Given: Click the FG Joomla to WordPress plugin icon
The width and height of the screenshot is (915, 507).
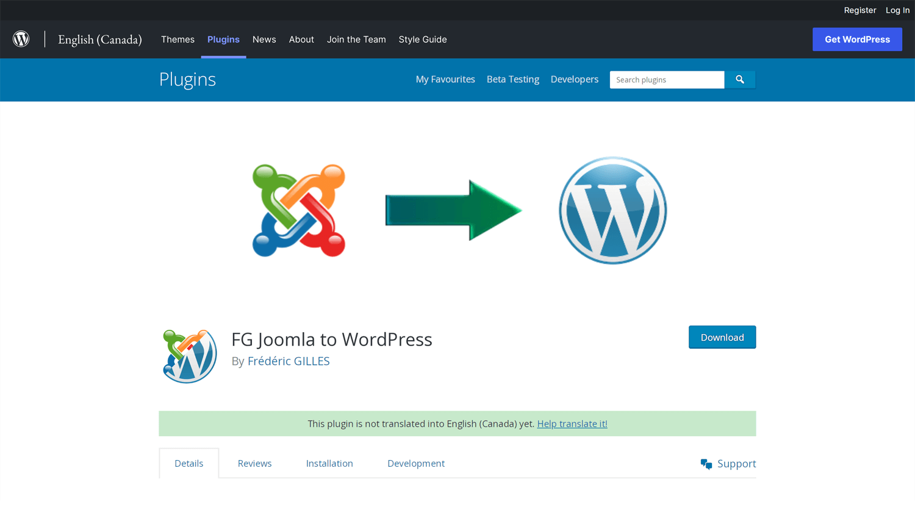Looking at the screenshot, I should click(x=190, y=356).
